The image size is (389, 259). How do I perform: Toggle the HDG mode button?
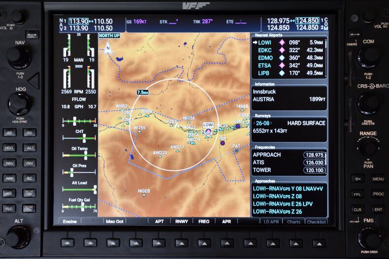coord(10,147)
